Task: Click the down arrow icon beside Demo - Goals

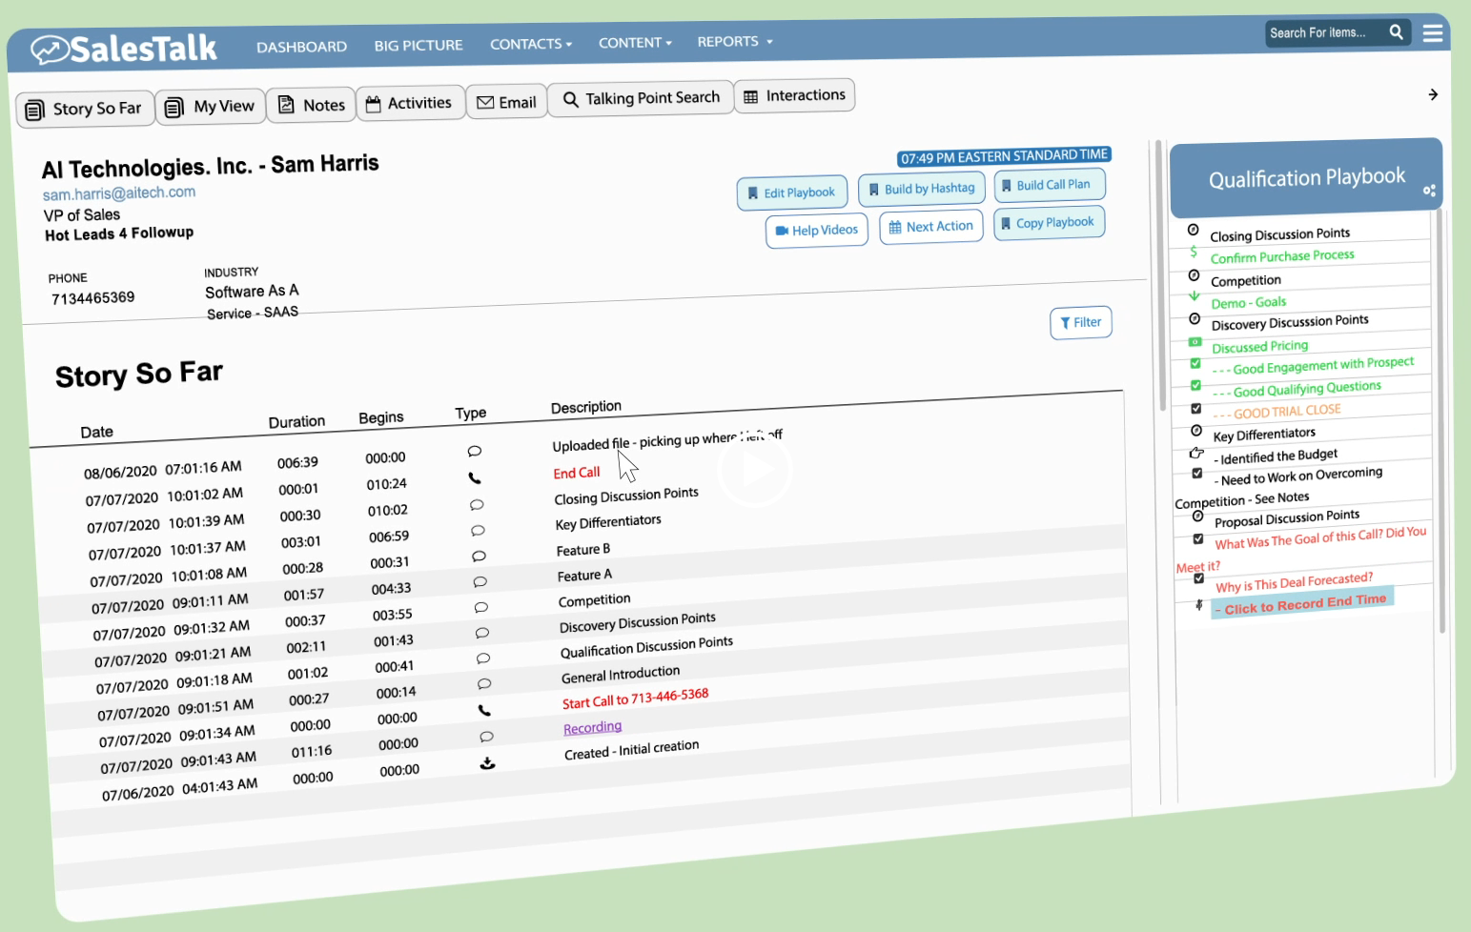Action: tap(1194, 296)
